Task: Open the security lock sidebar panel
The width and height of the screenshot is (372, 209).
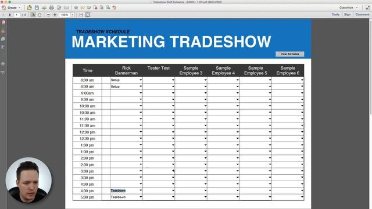Action: tap(3, 31)
